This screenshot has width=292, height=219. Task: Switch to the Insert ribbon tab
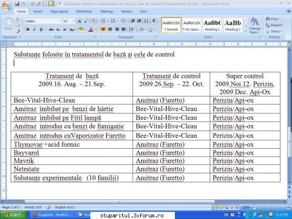coord(38,12)
